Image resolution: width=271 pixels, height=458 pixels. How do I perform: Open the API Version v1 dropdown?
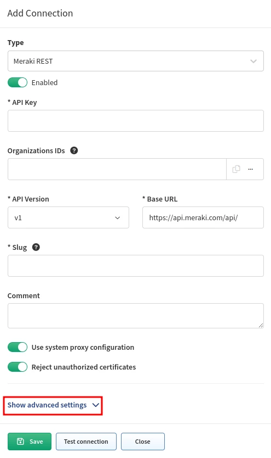[x=68, y=217]
